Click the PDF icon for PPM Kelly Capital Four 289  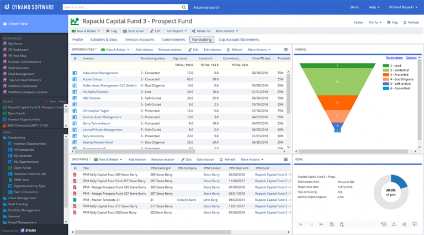(x=75, y=174)
